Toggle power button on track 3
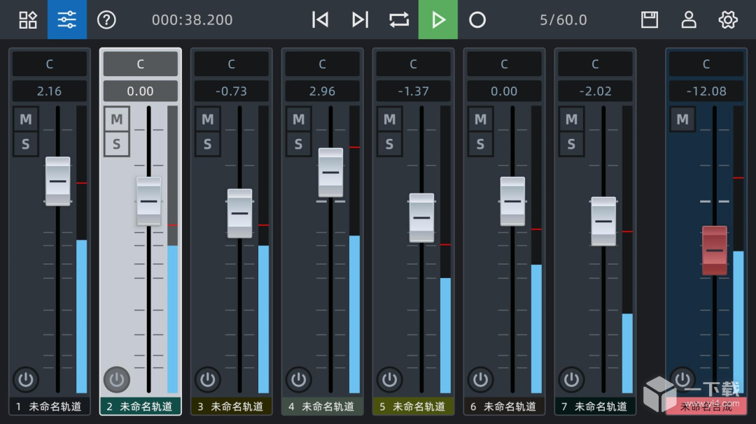Screen dimensions: 756x424 coord(208,380)
